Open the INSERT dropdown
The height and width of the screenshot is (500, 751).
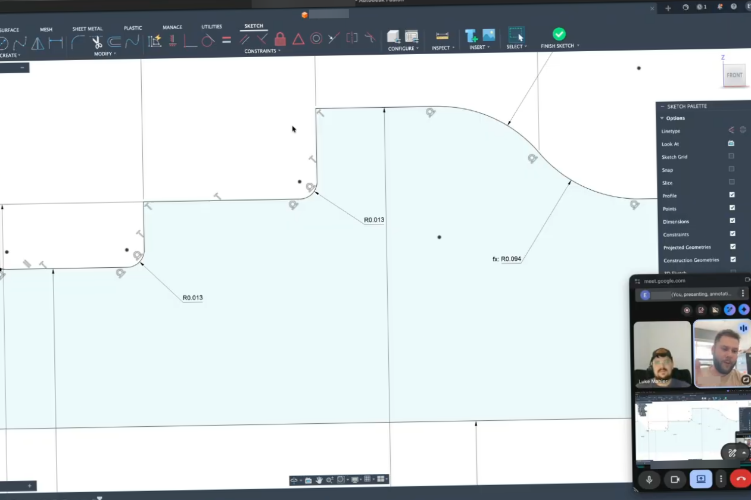click(x=479, y=47)
